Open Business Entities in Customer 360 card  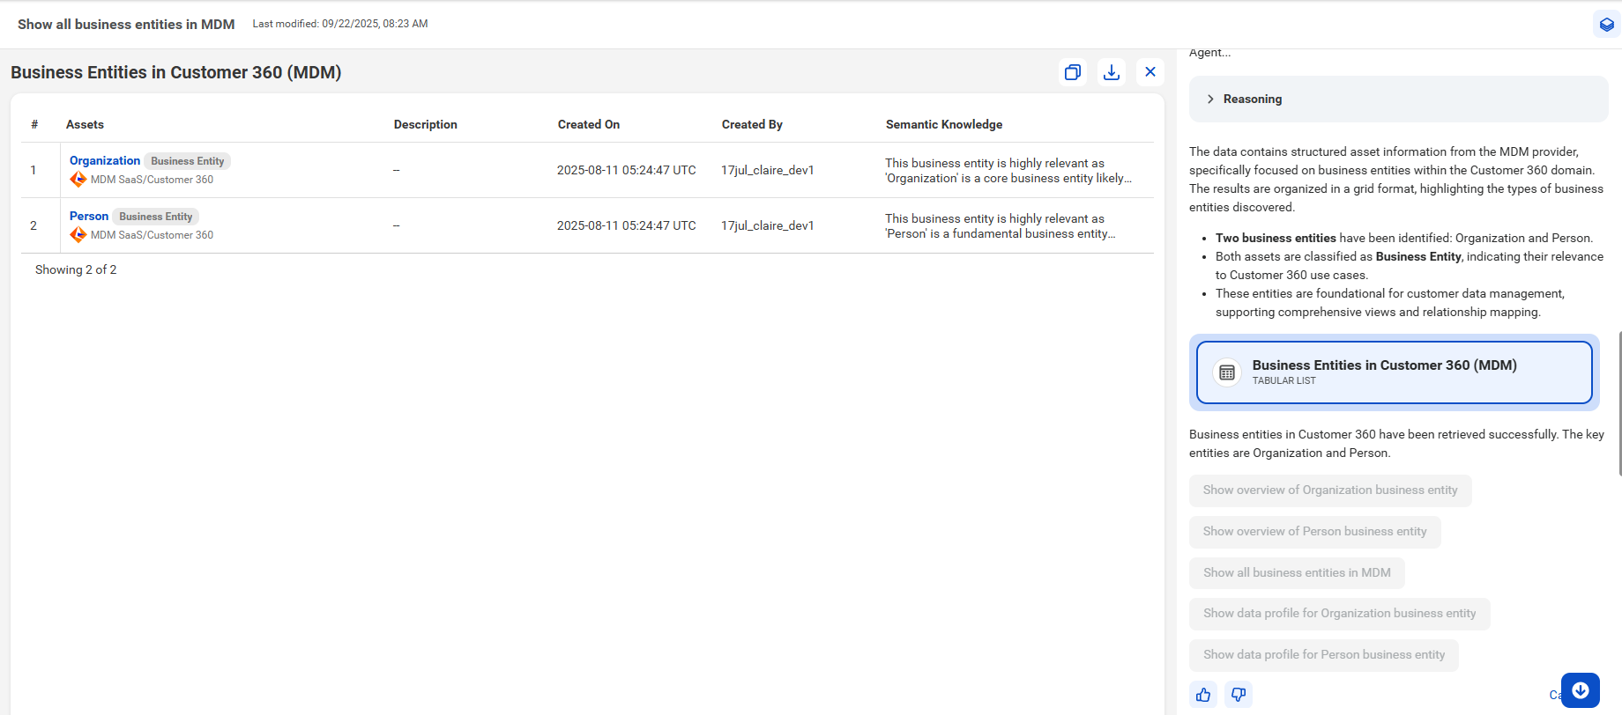tap(1395, 372)
